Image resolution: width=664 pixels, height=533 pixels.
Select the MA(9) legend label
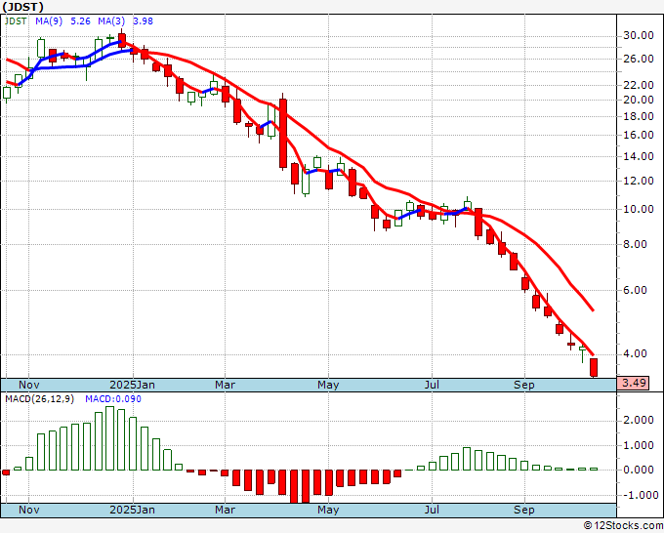pyautogui.click(x=49, y=21)
